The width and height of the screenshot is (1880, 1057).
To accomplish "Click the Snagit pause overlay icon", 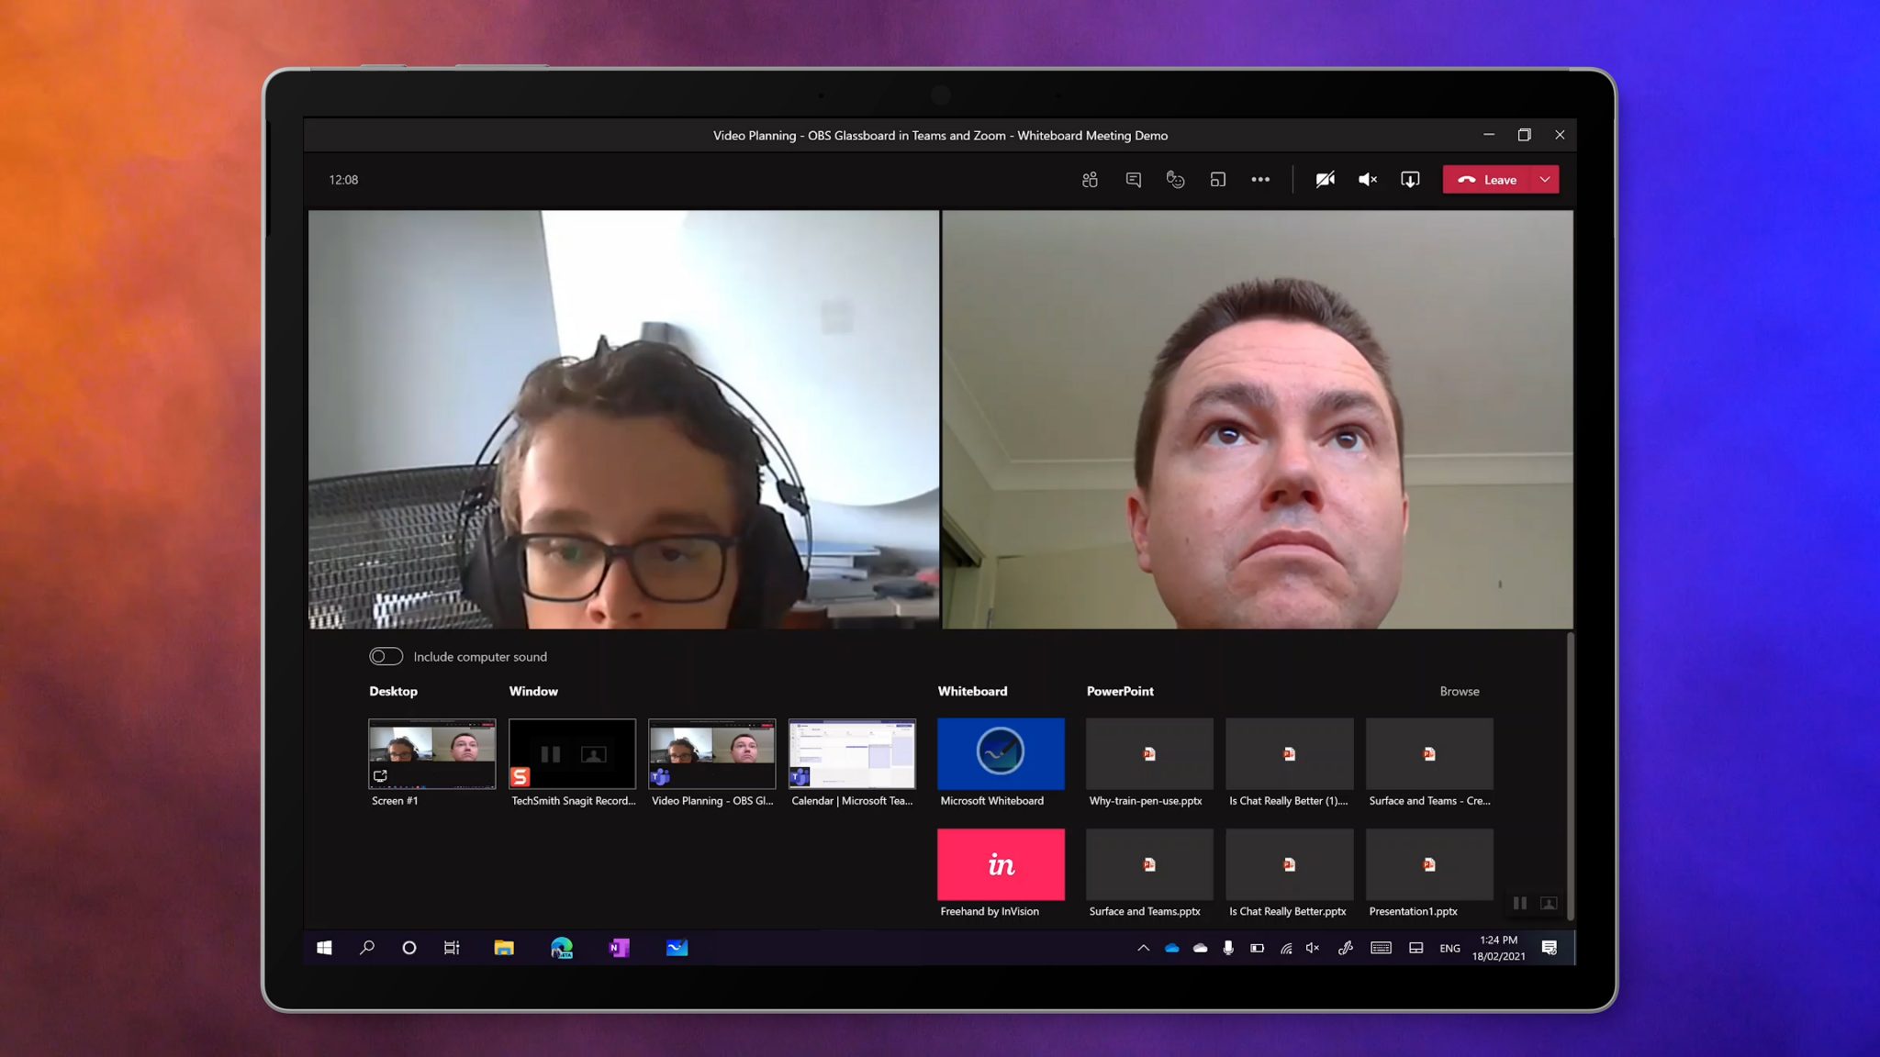I will 1520,903.
